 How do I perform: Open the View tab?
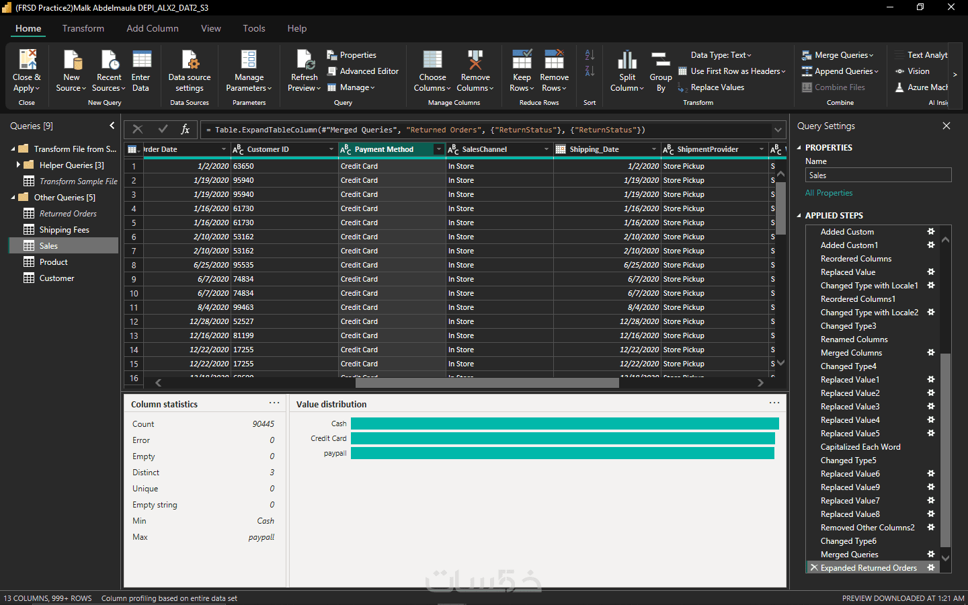(211, 28)
